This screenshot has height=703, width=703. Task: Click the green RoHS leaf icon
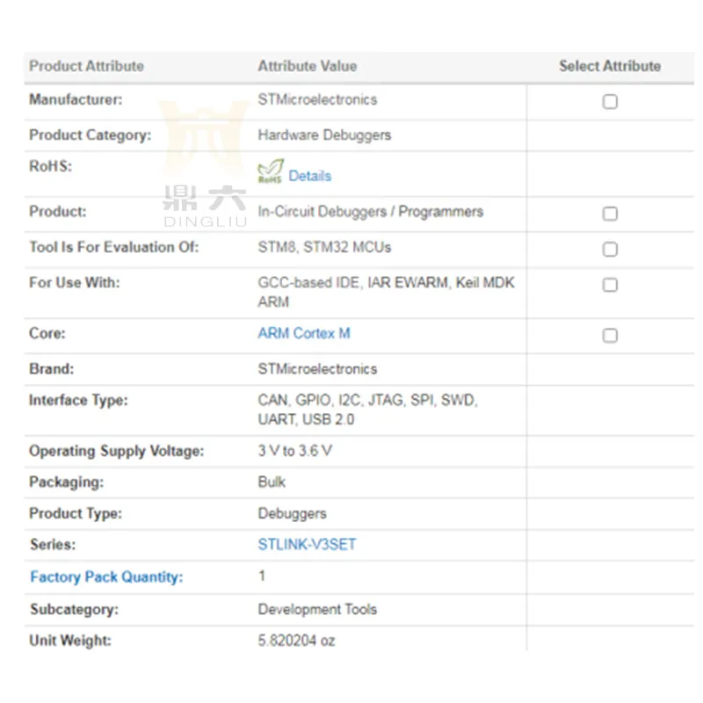pyautogui.click(x=271, y=171)
